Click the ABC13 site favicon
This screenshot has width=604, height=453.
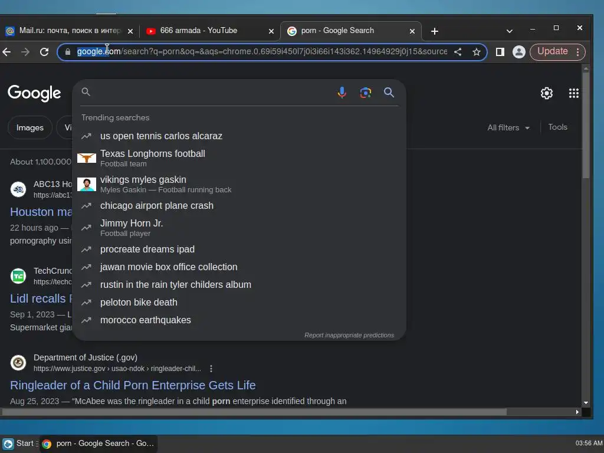(x=18, y=189)
